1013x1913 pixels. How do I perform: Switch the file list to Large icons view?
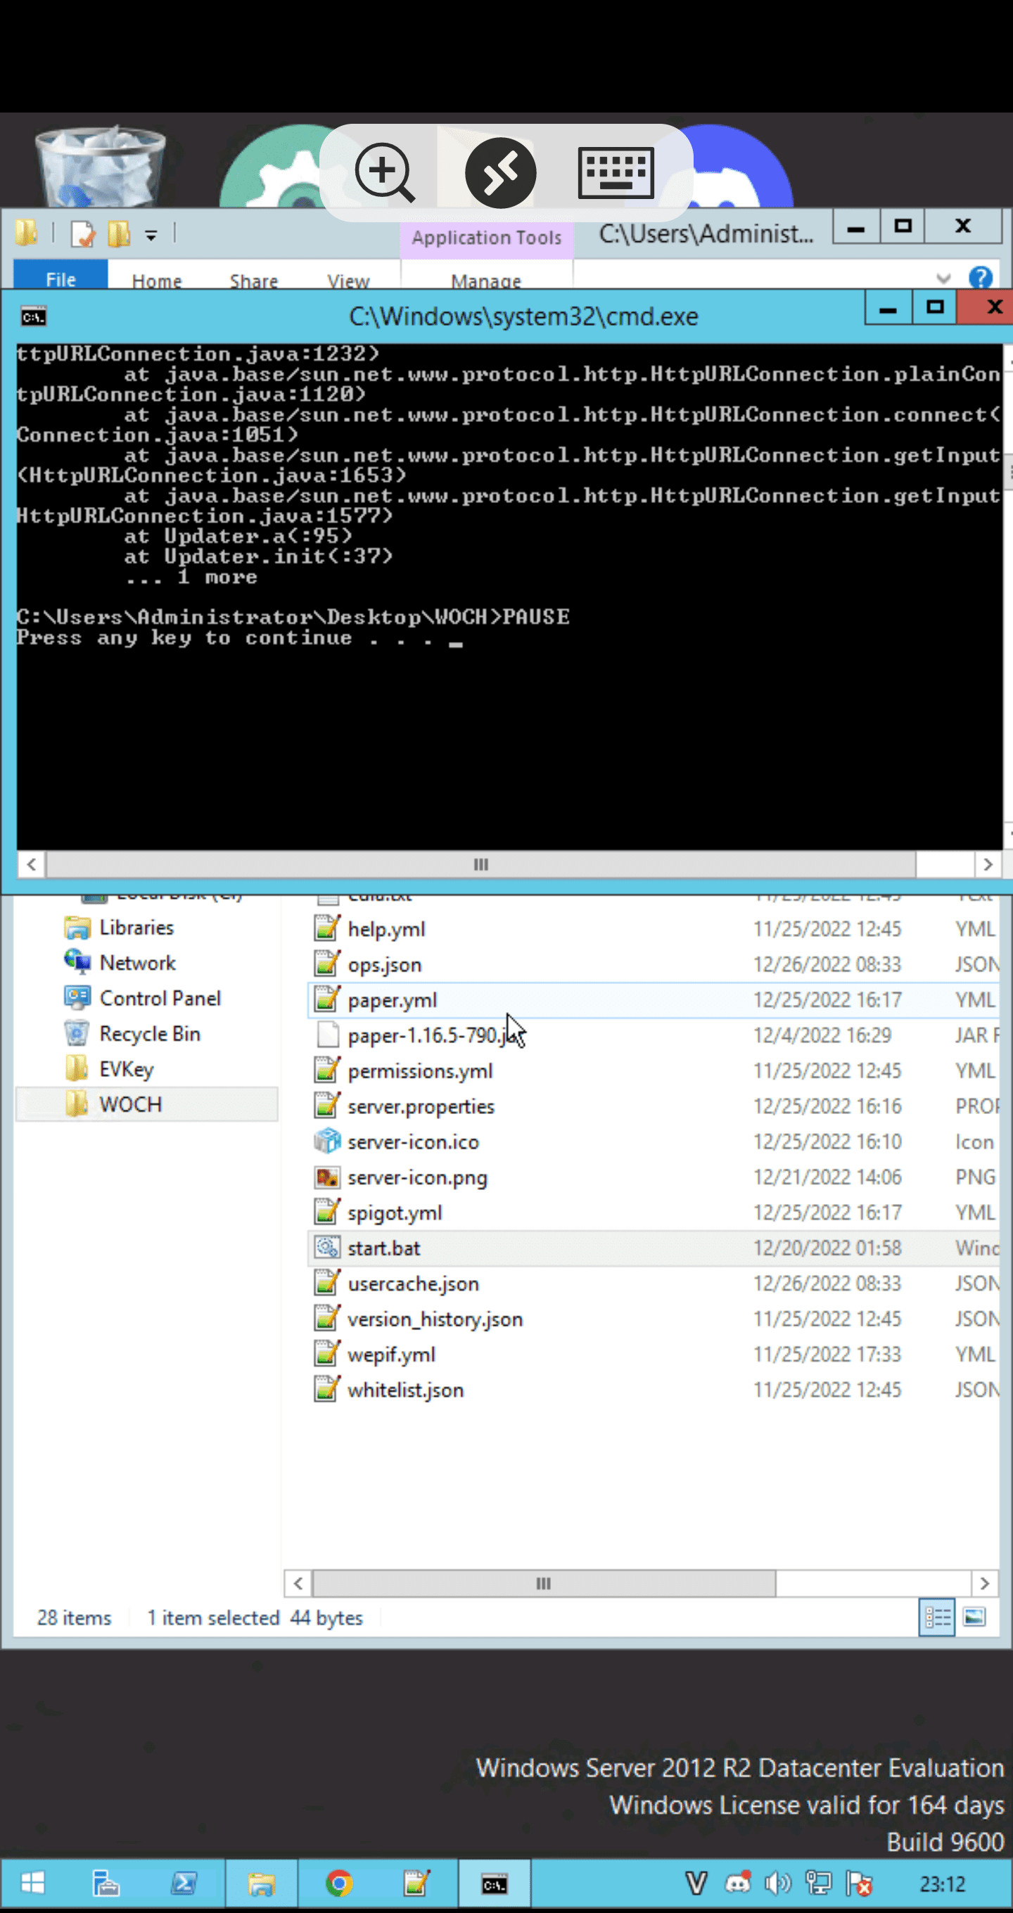tap(974, 1617)
